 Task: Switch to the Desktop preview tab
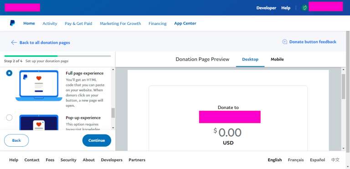click(x=250, y=60)
